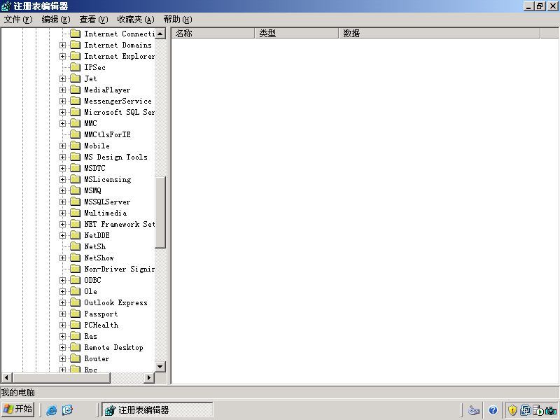Open the 开始 Start menu
Screen dimensions: 560x420
(x=18, y=409)
